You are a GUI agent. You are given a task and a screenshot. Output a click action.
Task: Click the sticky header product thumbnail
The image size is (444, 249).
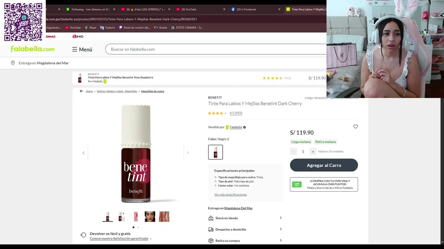80,78
